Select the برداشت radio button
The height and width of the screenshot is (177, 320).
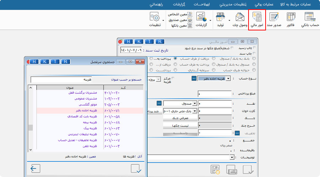(x=175, y=70)
